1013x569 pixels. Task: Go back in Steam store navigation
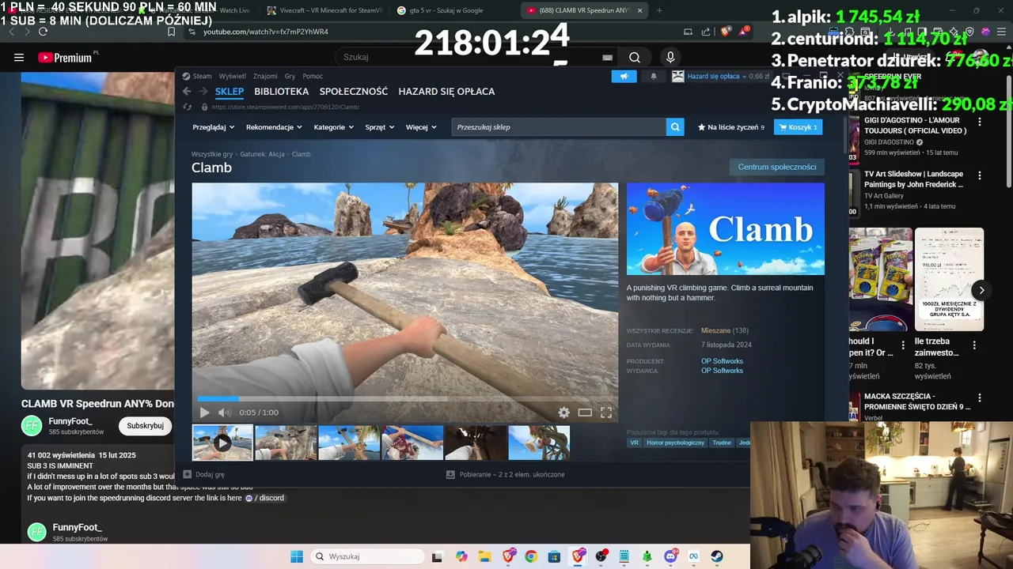point(187,92)
